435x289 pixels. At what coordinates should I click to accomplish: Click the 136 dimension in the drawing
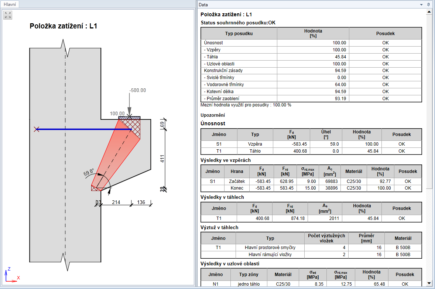coord(141,202)
